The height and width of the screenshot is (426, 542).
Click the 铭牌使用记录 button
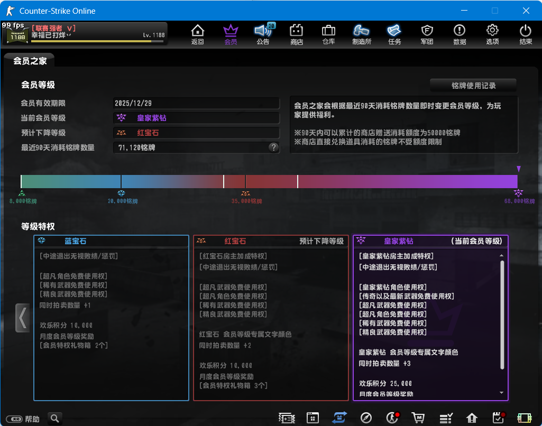[x=473, y=85]
